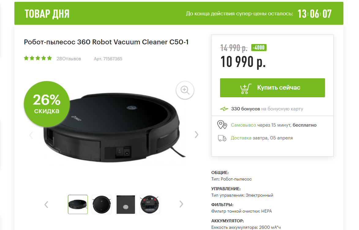
Task: Click the Купить сейчас button
Action: click(272, 88)
